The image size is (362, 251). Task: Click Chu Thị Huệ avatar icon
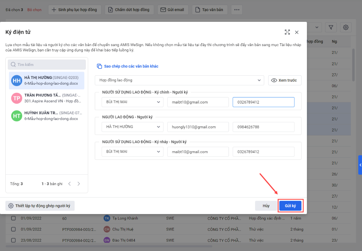coord(107,229)
